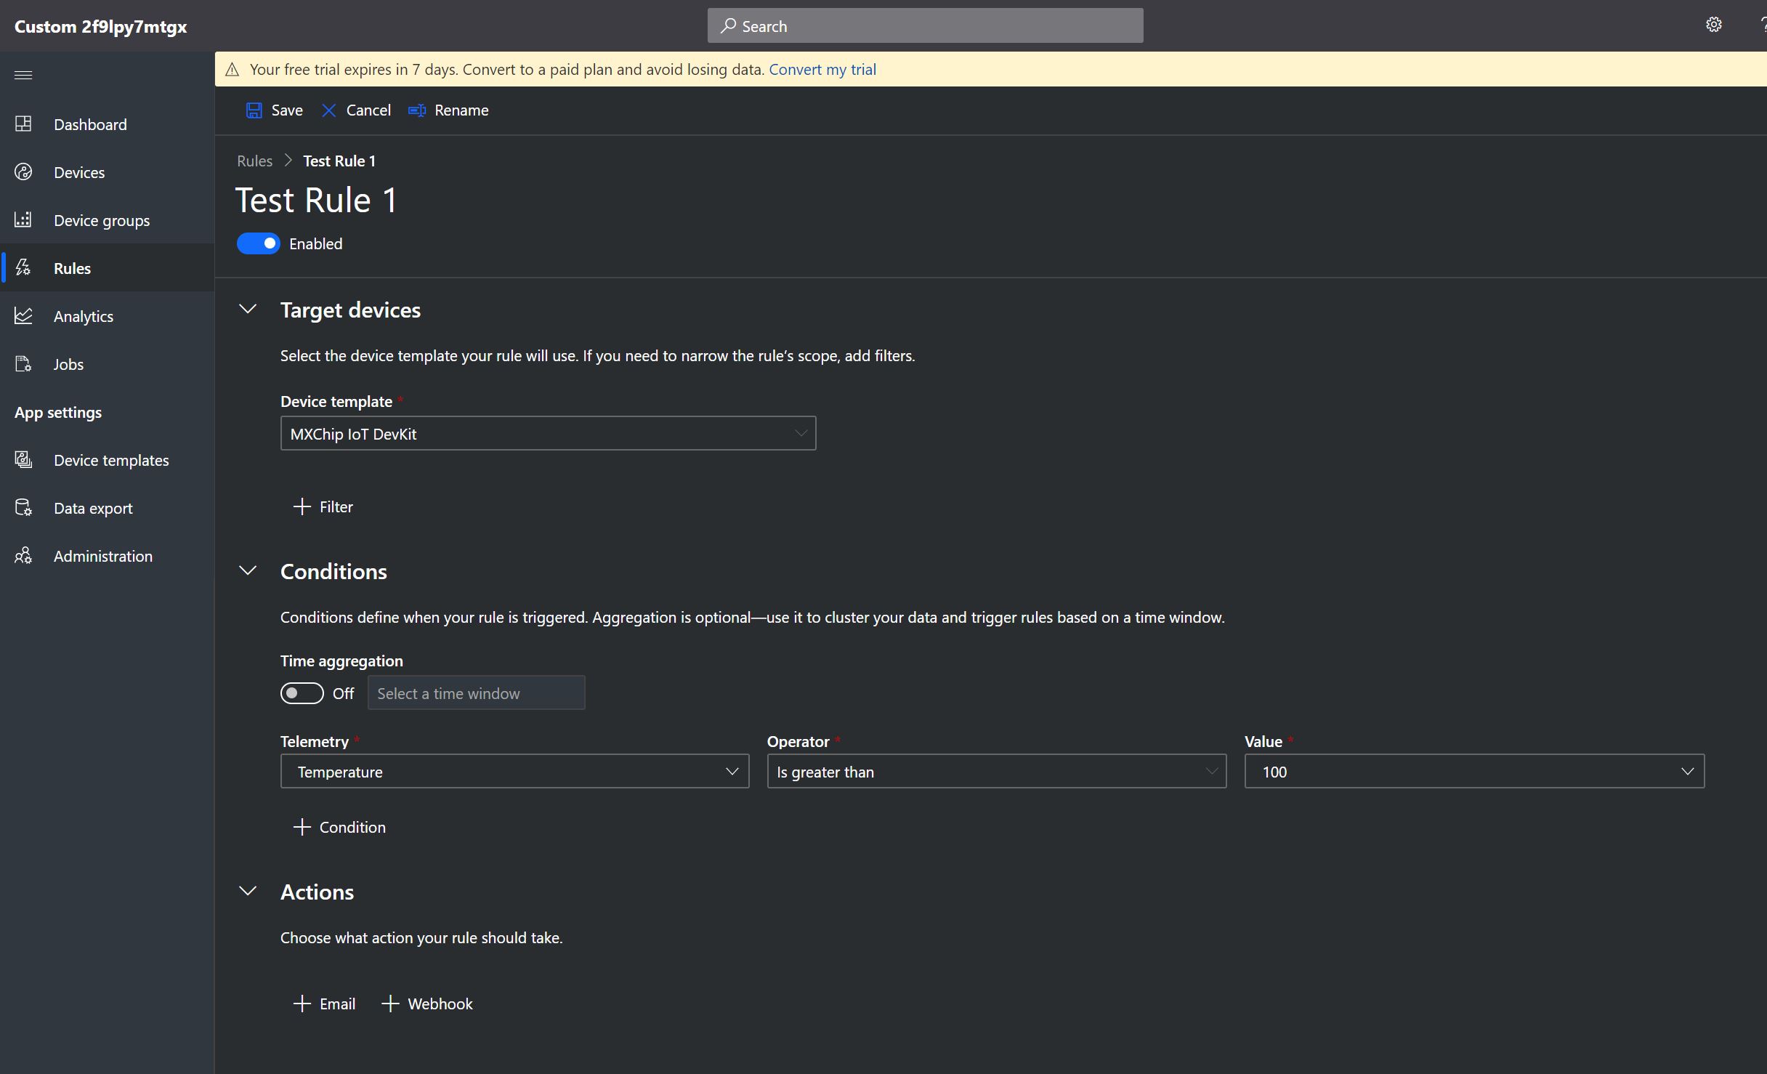1767x1074 pixels.
Task: Add a Webhook action
Action: (427, 1004)
